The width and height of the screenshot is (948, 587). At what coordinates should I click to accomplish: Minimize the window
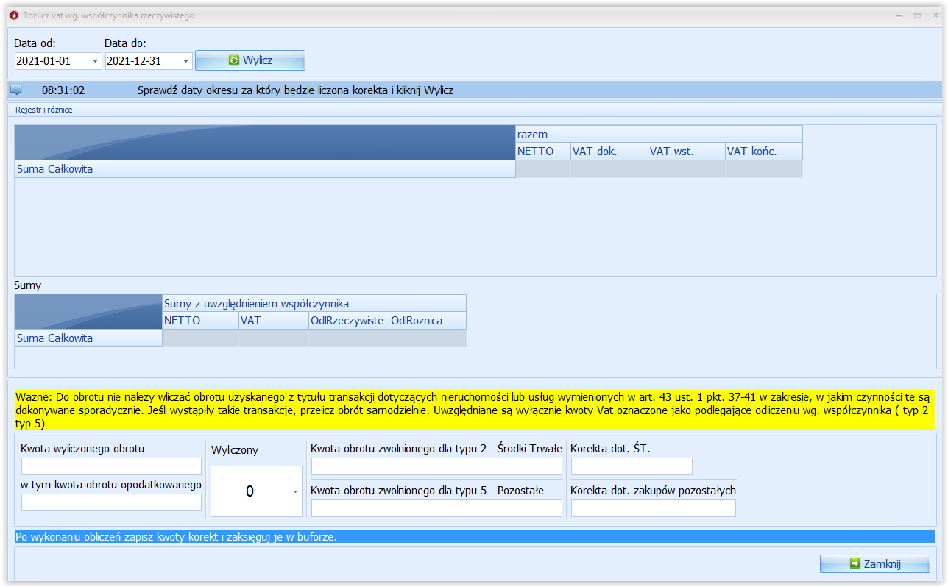899,15
